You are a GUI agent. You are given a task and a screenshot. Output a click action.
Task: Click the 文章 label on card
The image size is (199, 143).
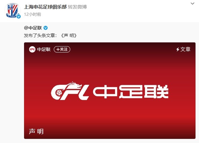185,49
